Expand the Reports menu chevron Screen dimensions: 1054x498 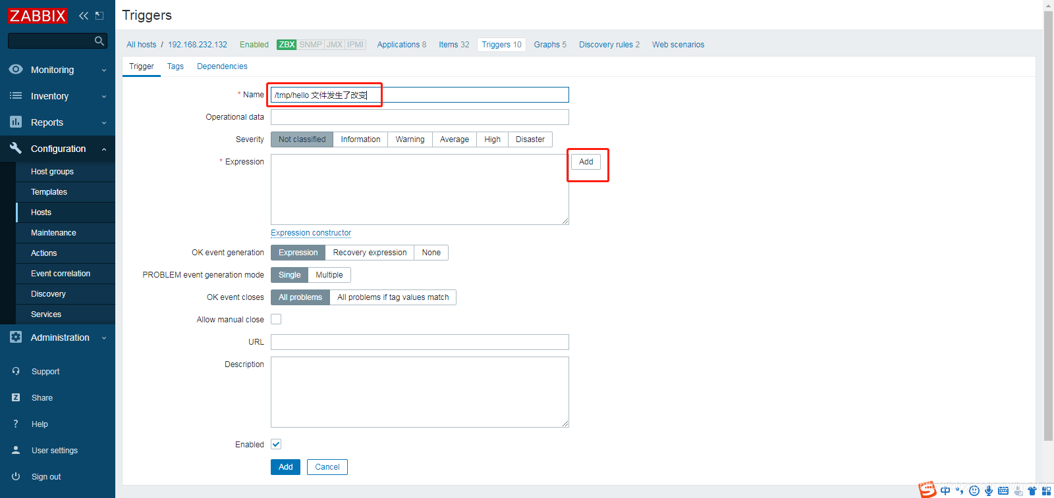click(x=104, y=122)
